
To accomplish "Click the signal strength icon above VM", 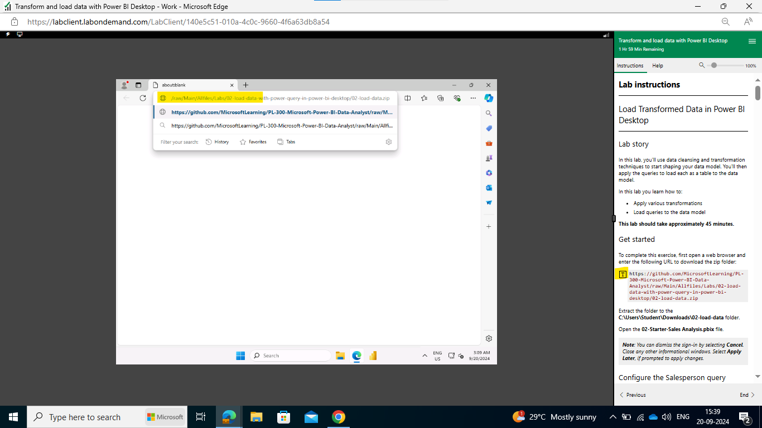I will [x=606, y=35].
